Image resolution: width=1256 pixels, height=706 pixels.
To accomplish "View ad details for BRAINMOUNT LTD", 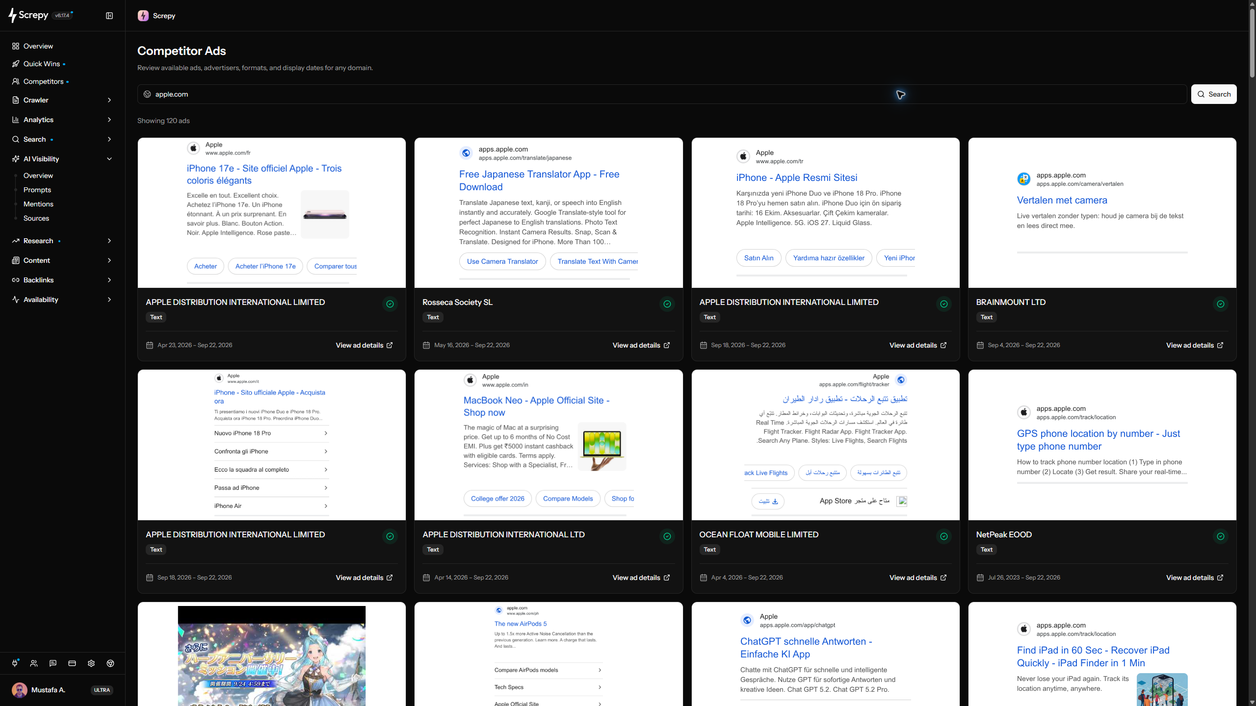I will (1195, 345).
